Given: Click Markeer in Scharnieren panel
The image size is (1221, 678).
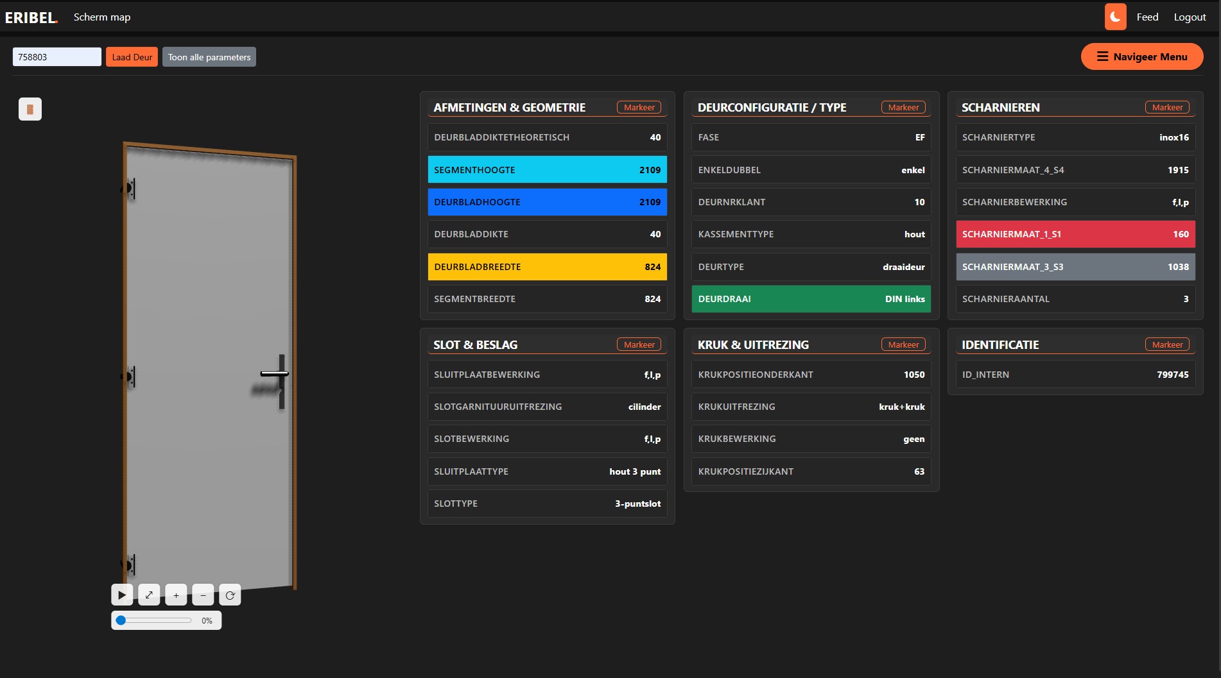Looking at the screenshot, I should [x=1167, y=107].
